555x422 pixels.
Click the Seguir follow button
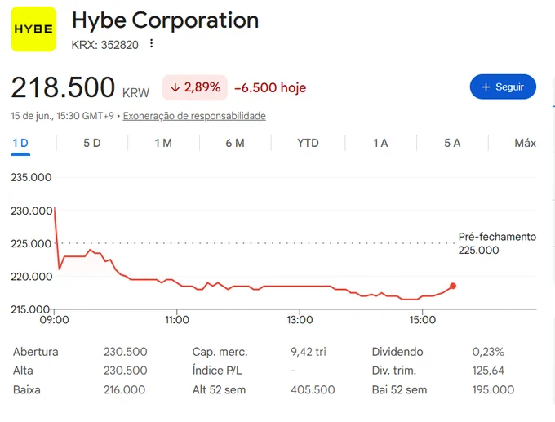[503, 87]
